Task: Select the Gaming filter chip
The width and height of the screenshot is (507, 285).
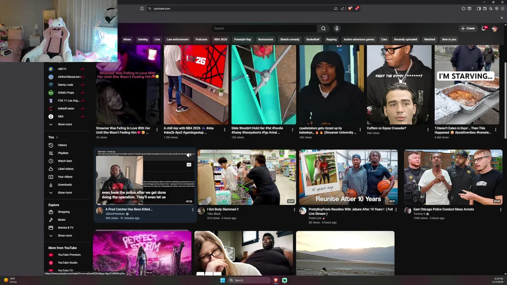Action: [143, 39]
